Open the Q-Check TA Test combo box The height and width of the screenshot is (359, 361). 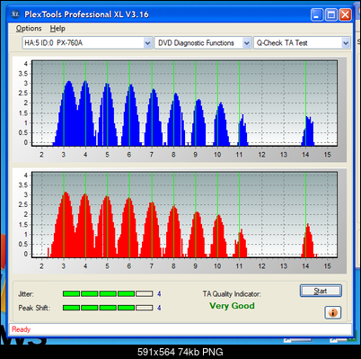(x=302, y=43)
